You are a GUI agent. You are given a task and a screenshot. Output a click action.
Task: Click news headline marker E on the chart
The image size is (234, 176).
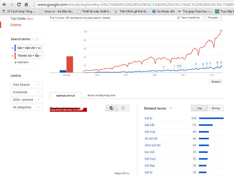tap(203, 64)
